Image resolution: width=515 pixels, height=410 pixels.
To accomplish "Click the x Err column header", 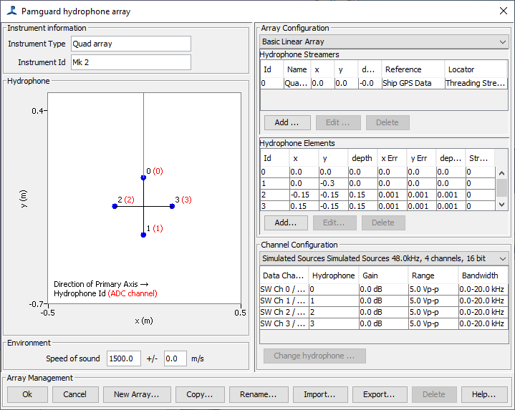I will pyautogui.click(x=392, y=158).
